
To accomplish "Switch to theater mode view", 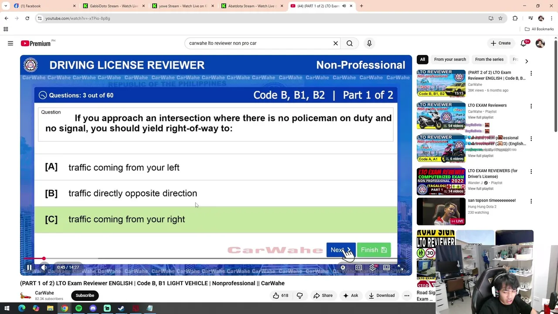I will [x=386, y=267].
